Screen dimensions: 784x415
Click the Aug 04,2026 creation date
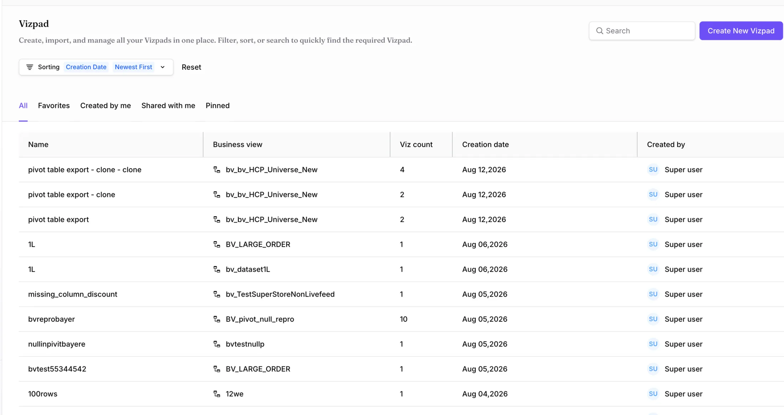pyautogui.click(x=485, y=394)
